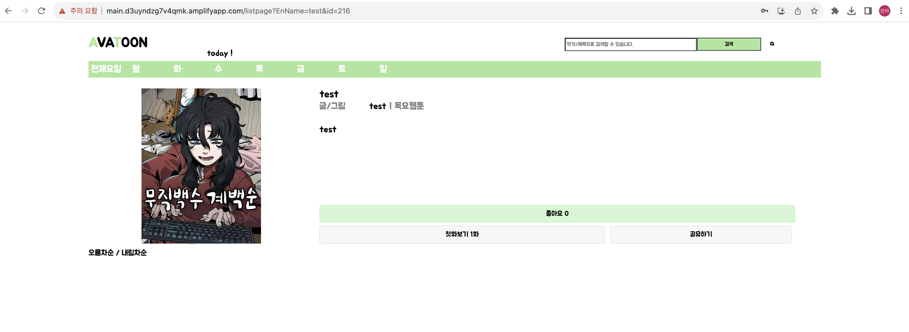
Task: Bookmark this page with the star
Action: coord(814,11)
